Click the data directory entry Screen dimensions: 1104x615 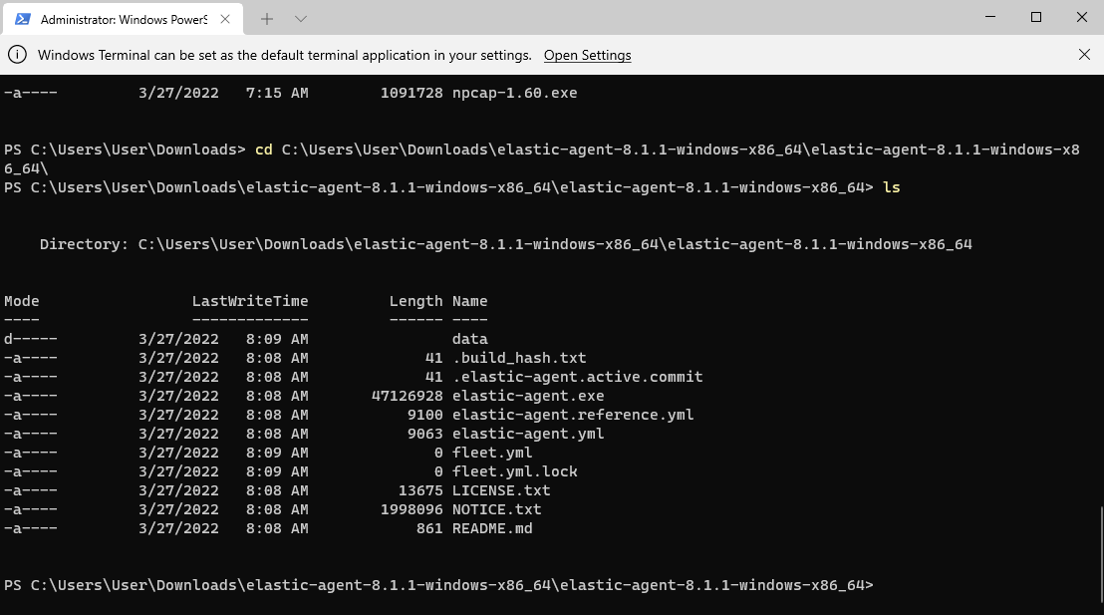[469, 339]
